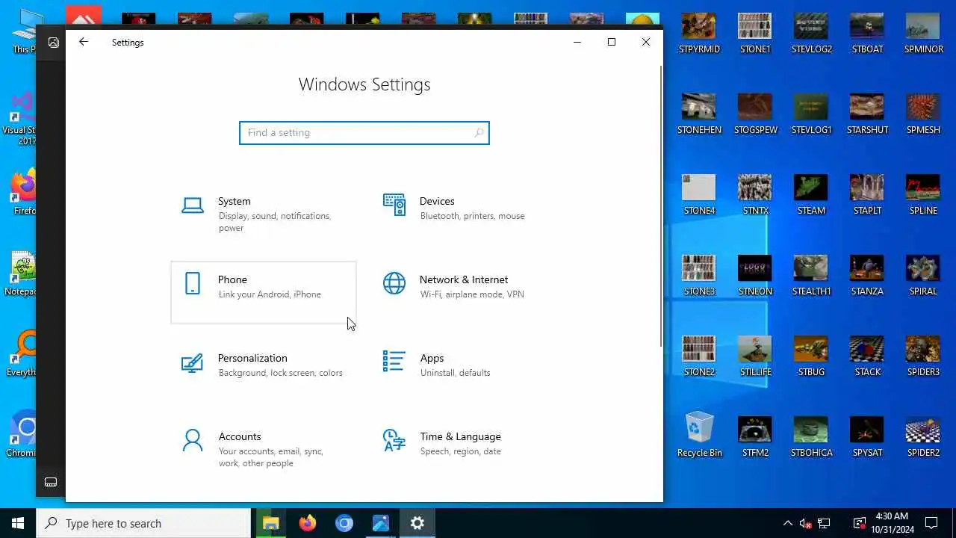The image size is (956, 538).
Task: Open System settings category
Action: point(263,214)
